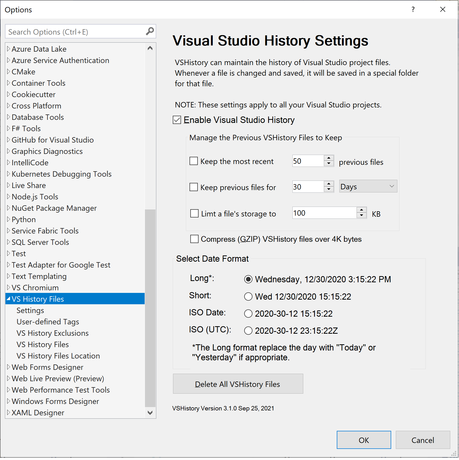Decrease the most recent files count

pyautogui.click(x=329, y=164)
